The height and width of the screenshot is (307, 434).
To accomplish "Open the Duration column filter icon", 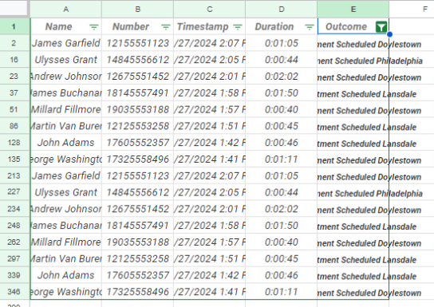I will point(310,27).
